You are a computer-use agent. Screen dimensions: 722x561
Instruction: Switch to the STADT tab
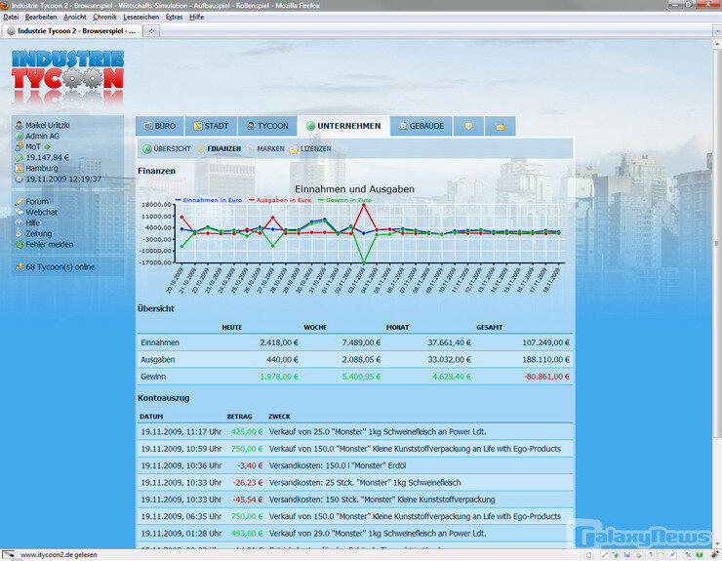click(211, 126)
